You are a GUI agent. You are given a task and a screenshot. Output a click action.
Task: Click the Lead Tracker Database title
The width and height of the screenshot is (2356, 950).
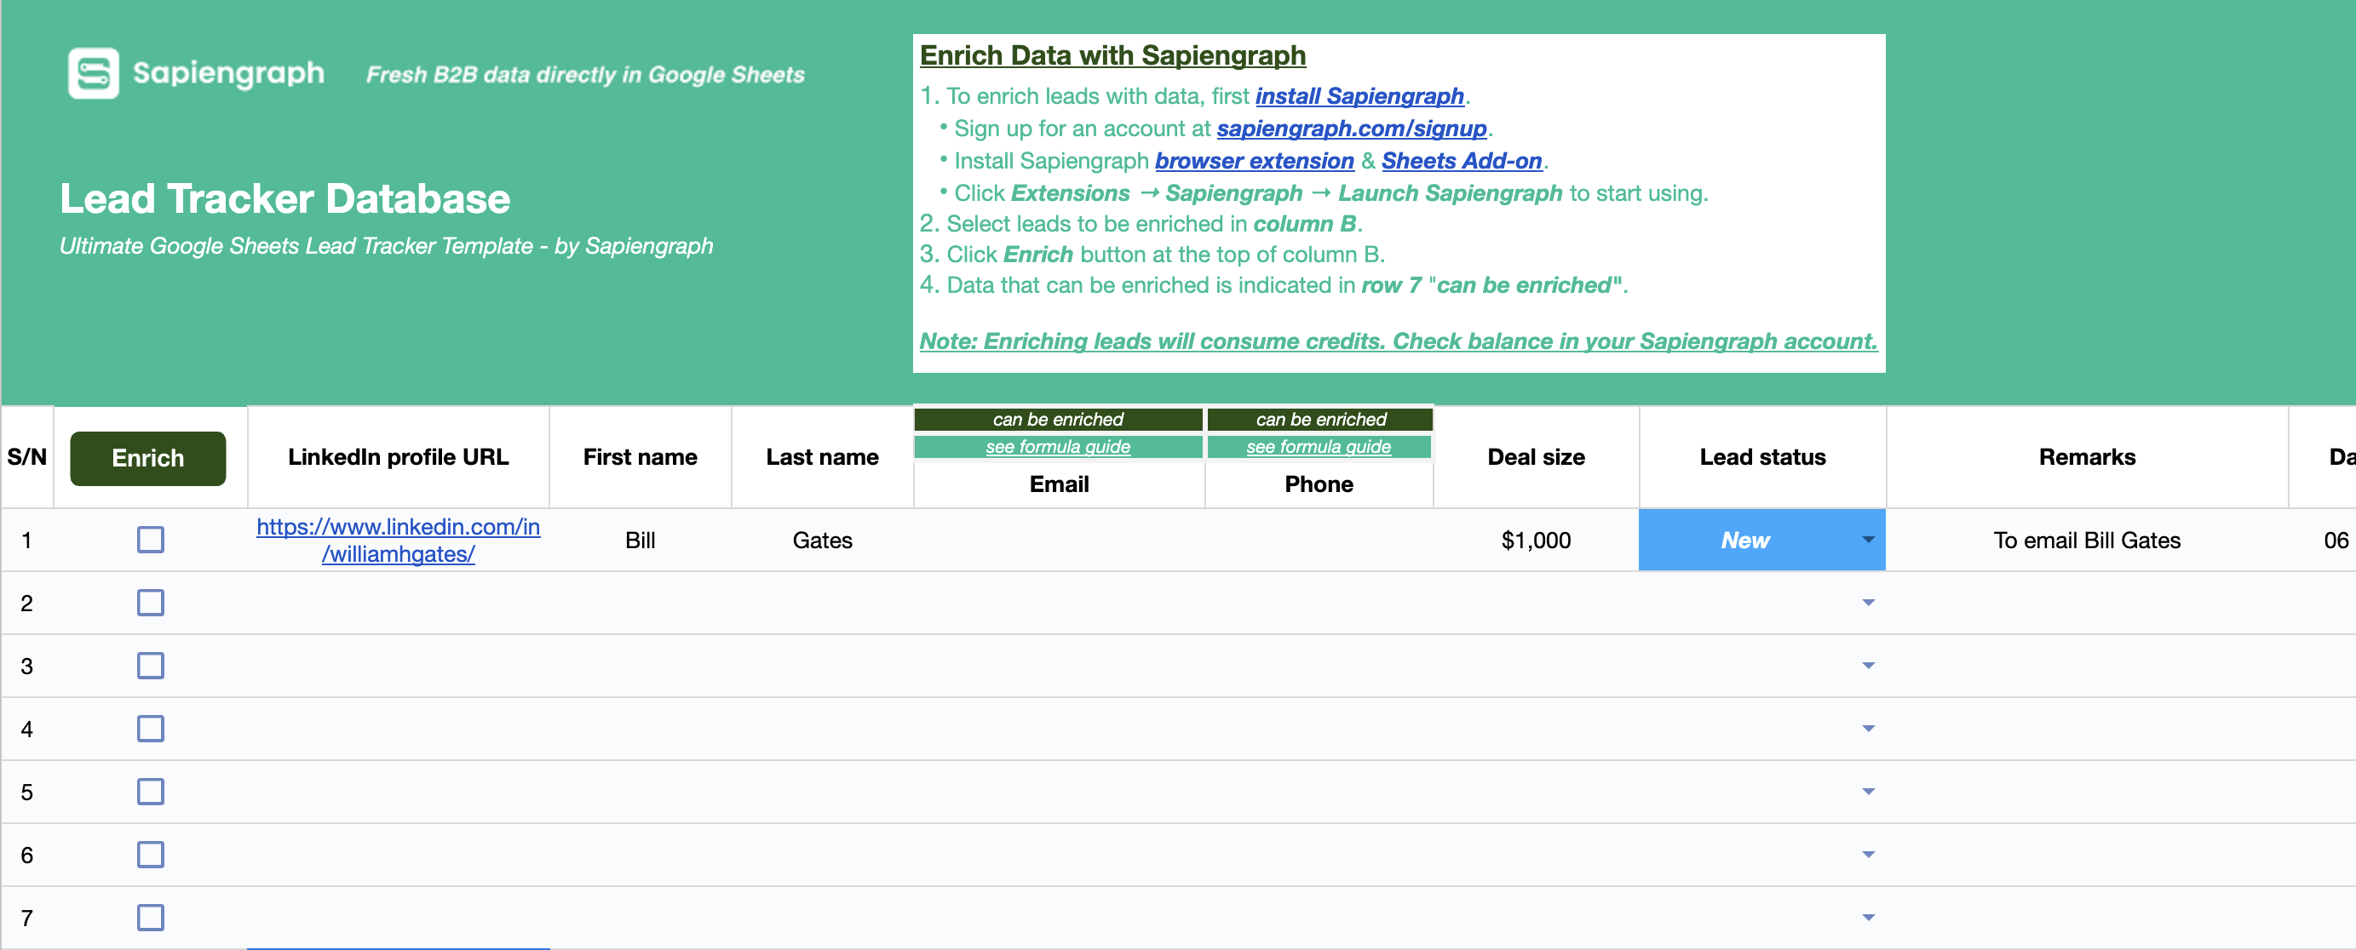[x=285, y=198]
